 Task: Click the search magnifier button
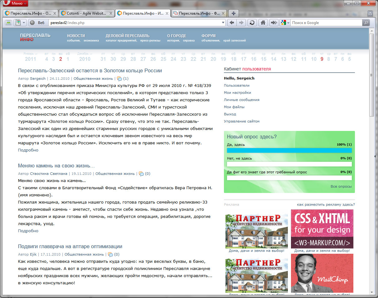tap(366, 23)
